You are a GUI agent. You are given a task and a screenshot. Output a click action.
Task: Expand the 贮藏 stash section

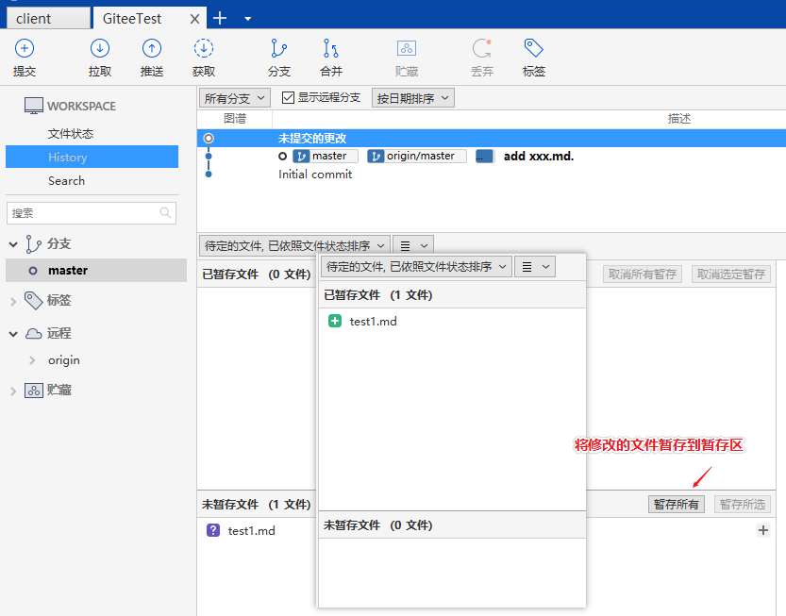click(13, 391)
